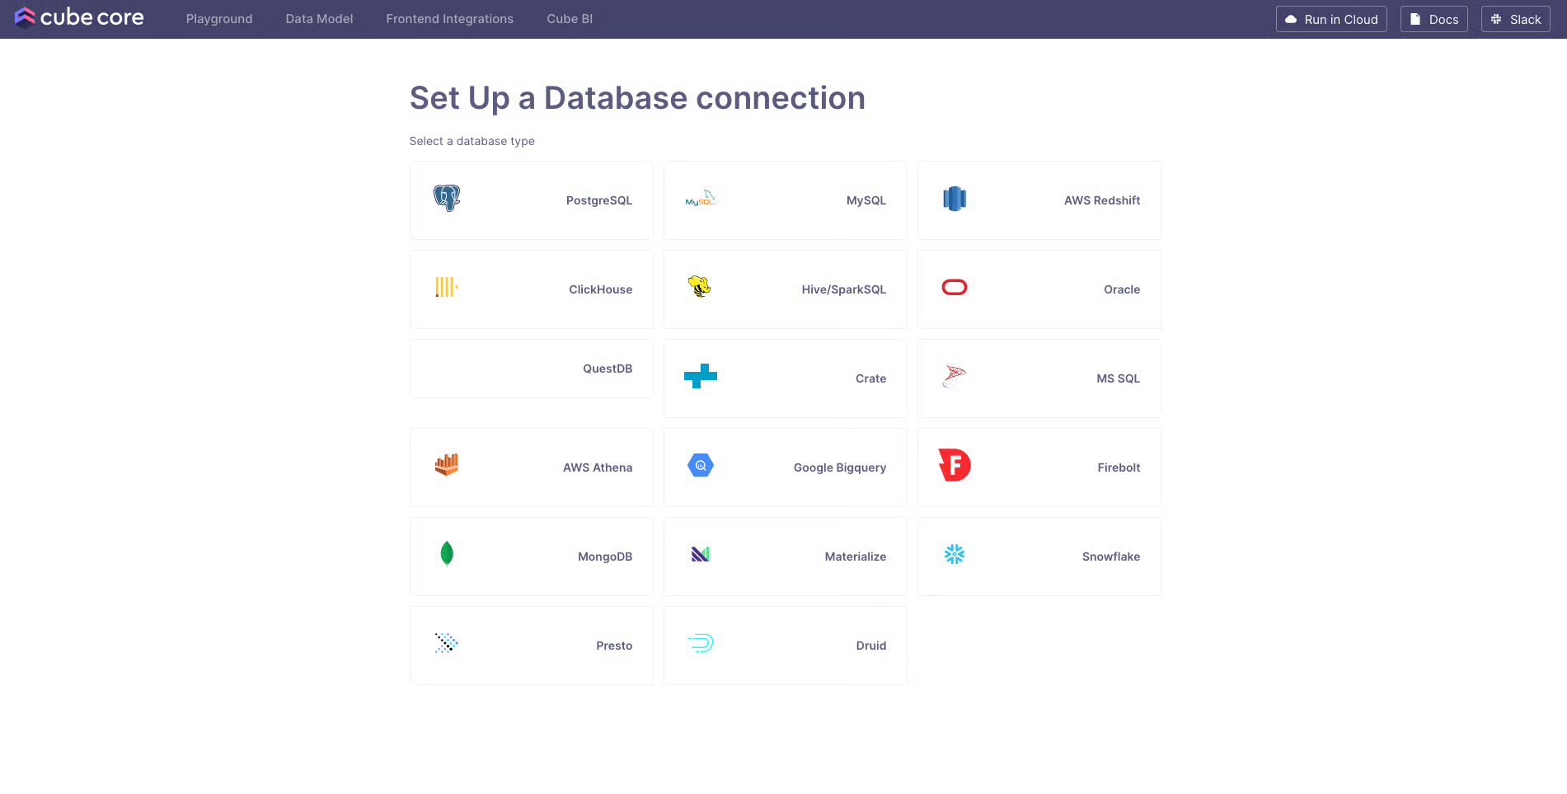Image resolution: width=1567 pixels, height=794 pixels.
Task: Pick the Firebolt red F icon
Action: point(955,465)
